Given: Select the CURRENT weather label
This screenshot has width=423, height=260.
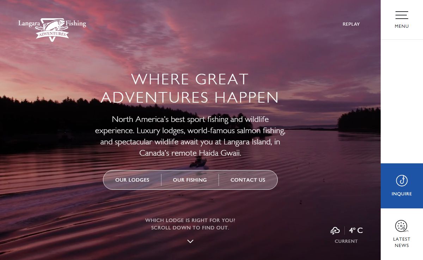Looking at the screenshot, I should pos(346,241).
